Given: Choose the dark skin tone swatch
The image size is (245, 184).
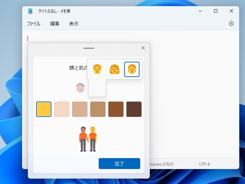Looking at the screenshot, I should [x=134, y=109].
